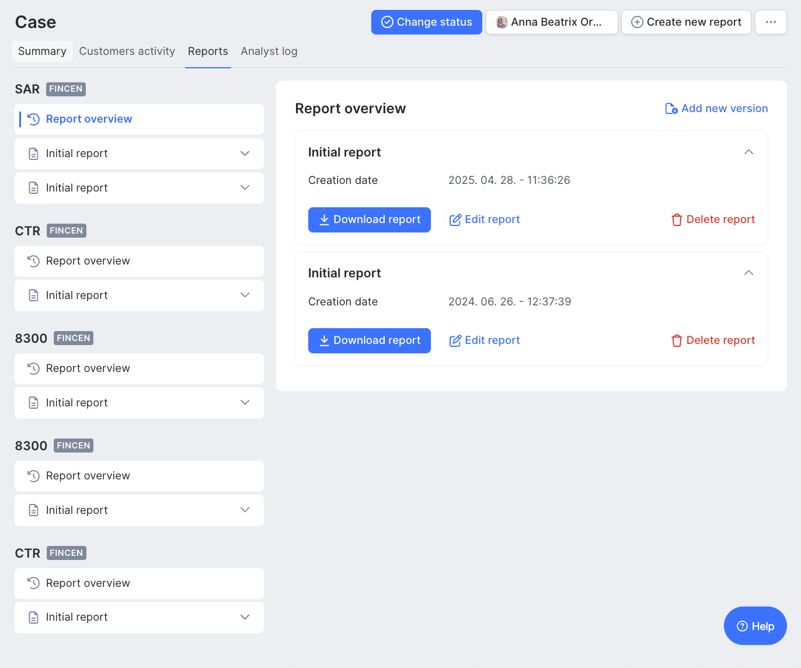Click history icon of first 8300 Report overview
Image resolution: width=801 pixels, height=668 pixels.
click(x=34, y=368)
